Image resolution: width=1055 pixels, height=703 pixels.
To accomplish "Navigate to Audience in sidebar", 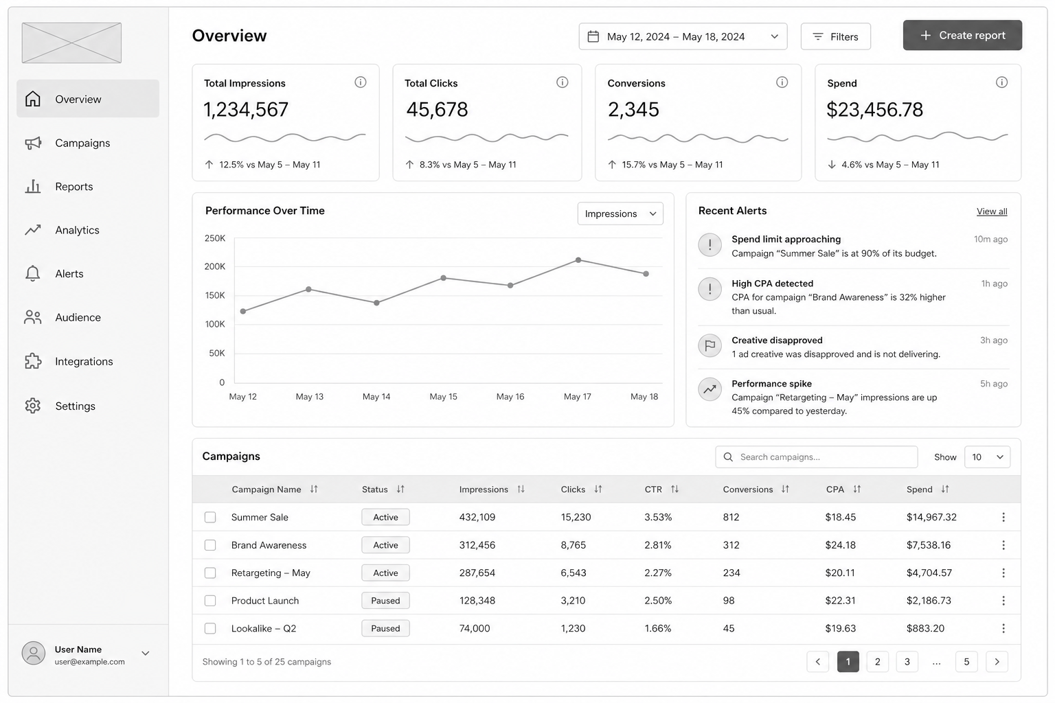I will [x=88, y=317].
